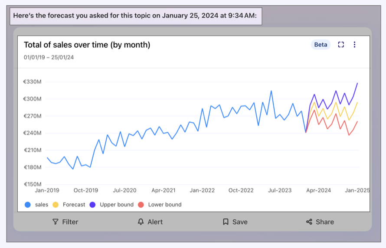Click the Beta badge
Screen dimensions: 386x248
(x=321, y=45)
